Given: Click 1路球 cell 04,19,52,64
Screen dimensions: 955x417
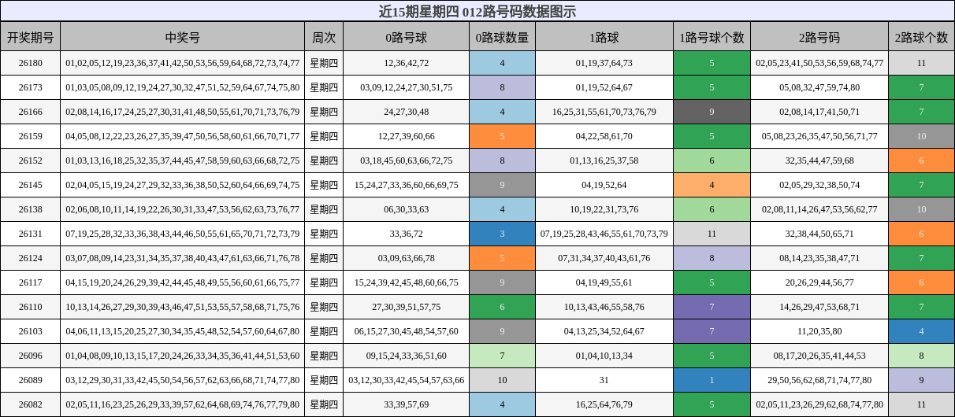Looking at the screenshot, I should [604, 185].
